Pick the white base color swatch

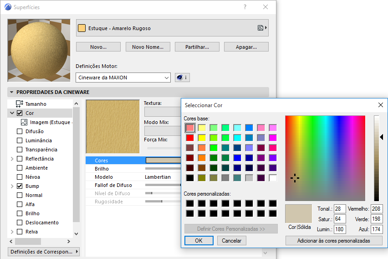[x=273, y=178]
